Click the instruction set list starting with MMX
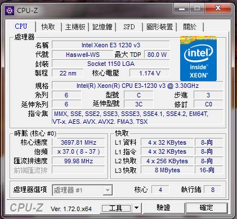 [137, 117]
